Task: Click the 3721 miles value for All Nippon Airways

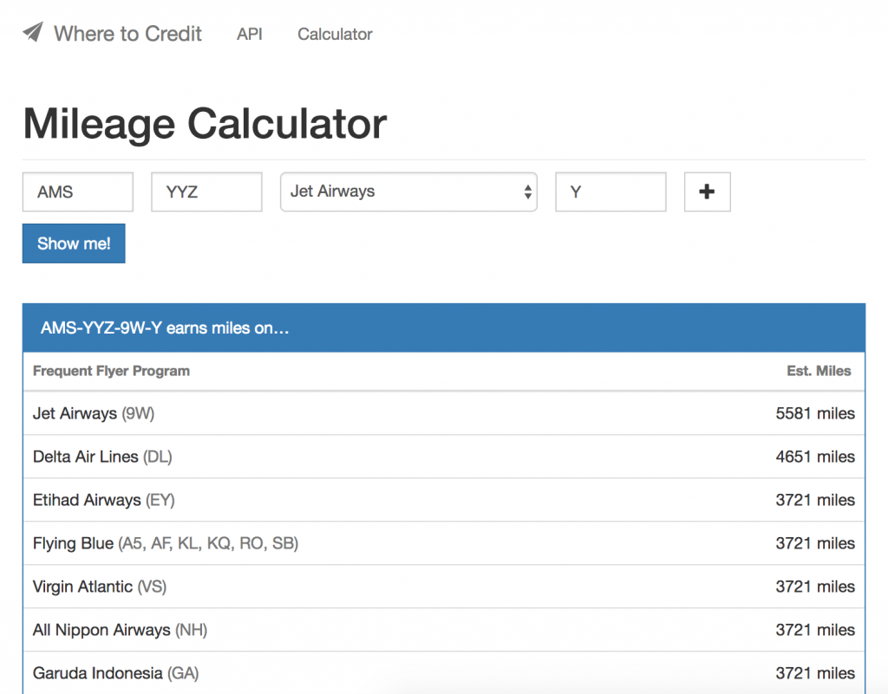Action: tap(815, 630)
